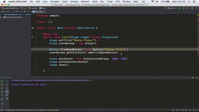Image resolution: width=199 pixels, height=112 pixels.
Task: Open the Main run configuration dropdown
Action: 172,8
